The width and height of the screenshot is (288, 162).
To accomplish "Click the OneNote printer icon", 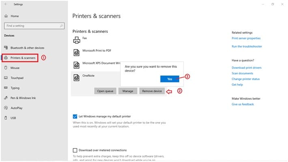I will point(77,78).
